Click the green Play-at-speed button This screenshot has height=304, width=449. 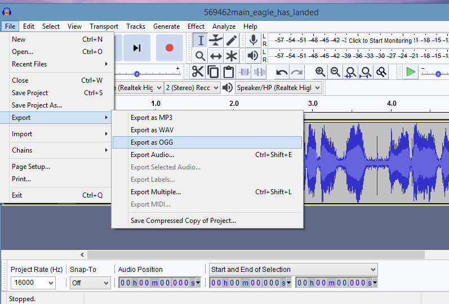411,72
